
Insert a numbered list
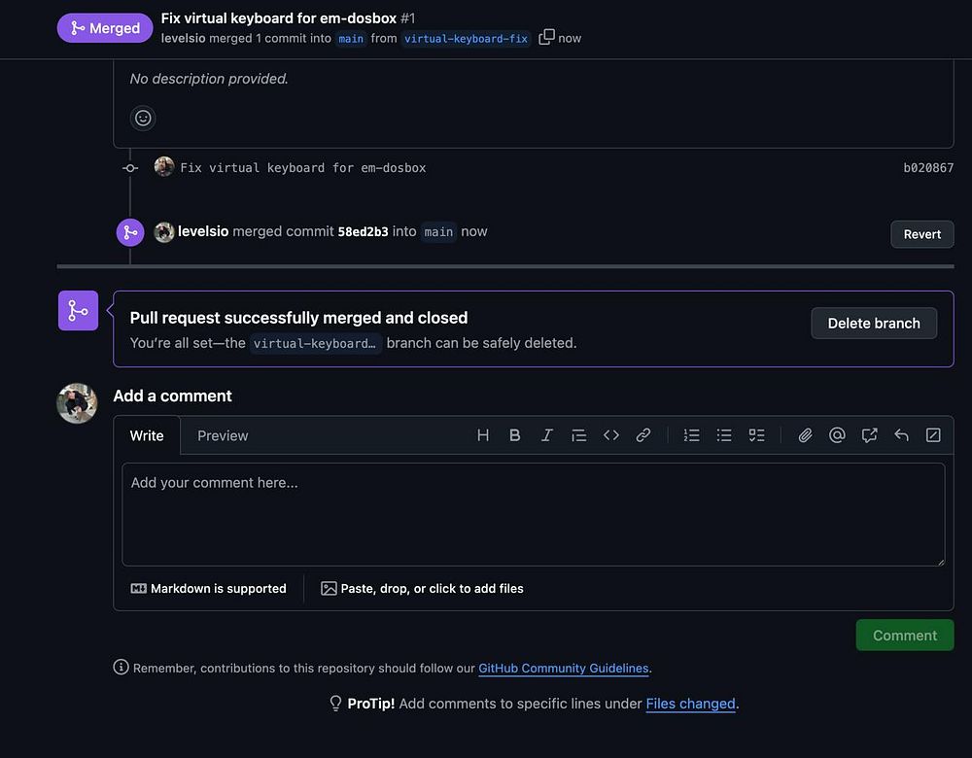[692, 435]
